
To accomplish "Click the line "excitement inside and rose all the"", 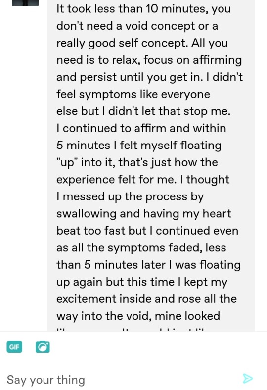I will click(146, 299).
